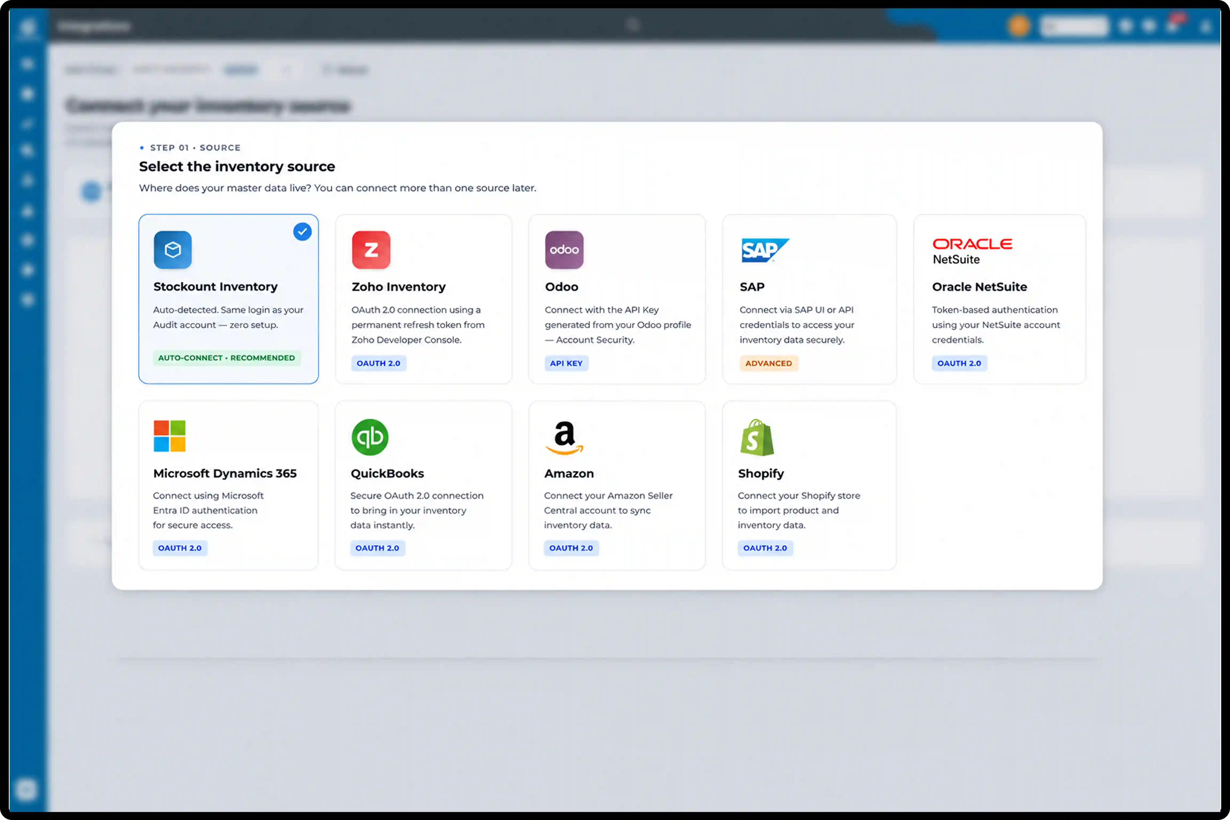Screen dimensions: 1230x820
Task: Pick the Odoo card title
Action: point(561,287)
